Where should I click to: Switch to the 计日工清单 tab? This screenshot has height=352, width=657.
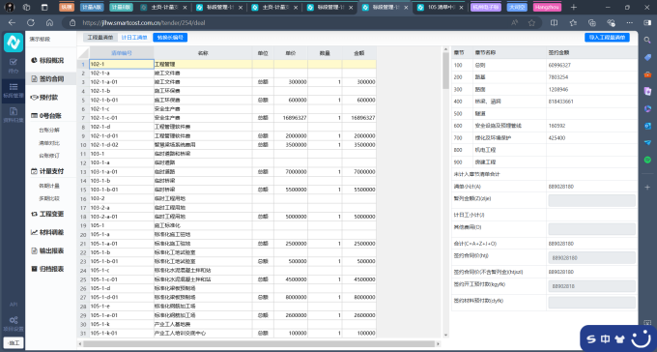click(134, 38)
